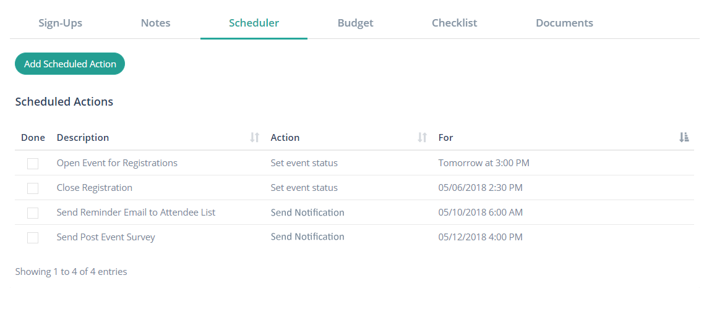Switch to the Notes tab

156,23
